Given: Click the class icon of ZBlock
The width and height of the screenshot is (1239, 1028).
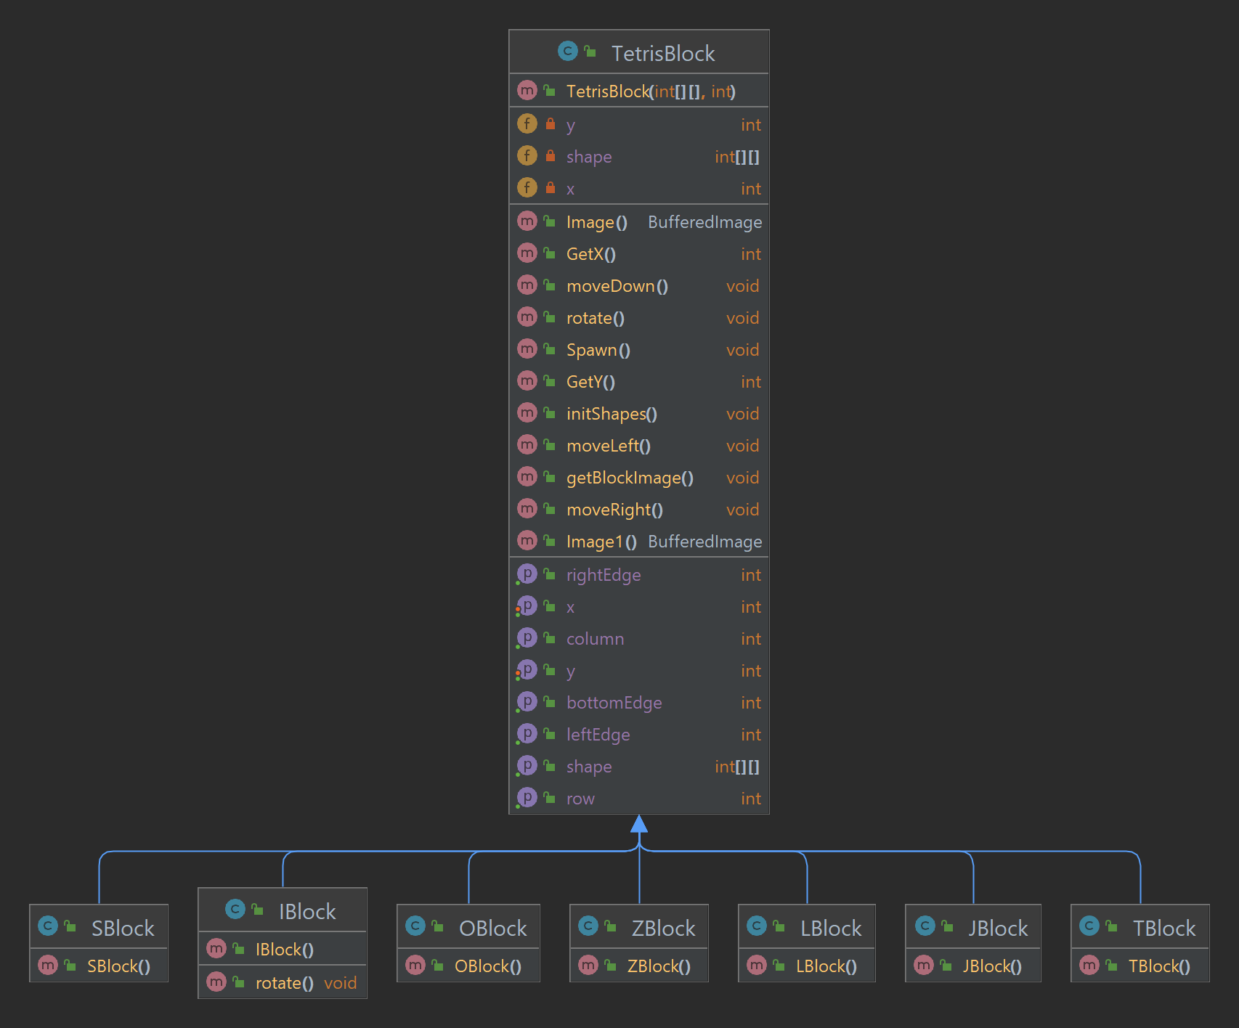Looking at the screenshot, I should 588,926.
